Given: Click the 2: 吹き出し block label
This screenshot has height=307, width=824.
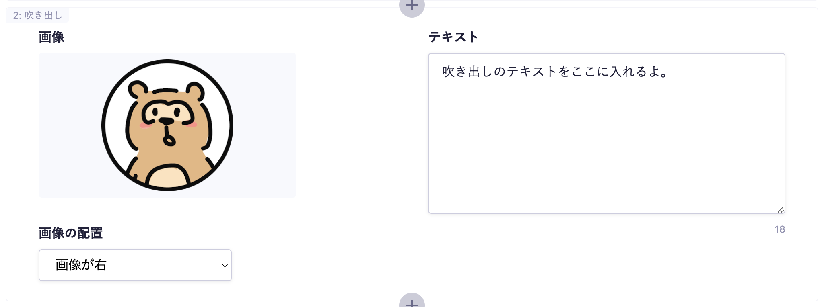Looking at the screenshot, I should coord(37,15).
